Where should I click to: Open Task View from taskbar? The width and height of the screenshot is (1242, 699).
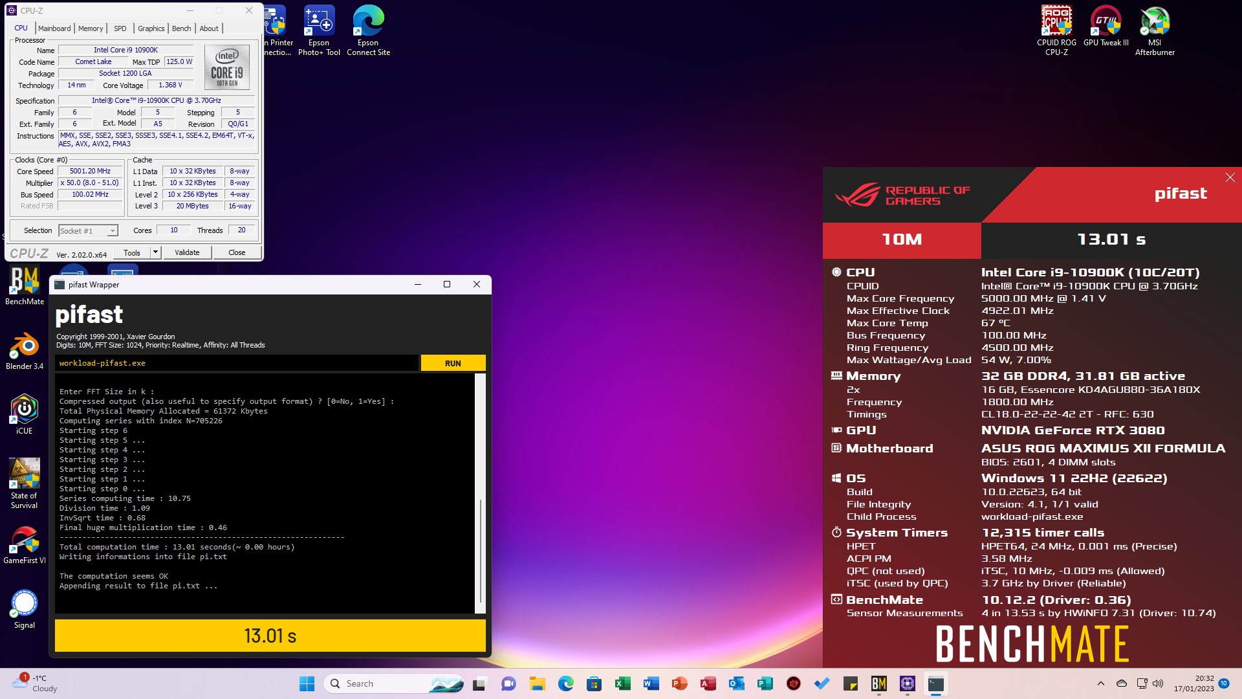[479, 683]
